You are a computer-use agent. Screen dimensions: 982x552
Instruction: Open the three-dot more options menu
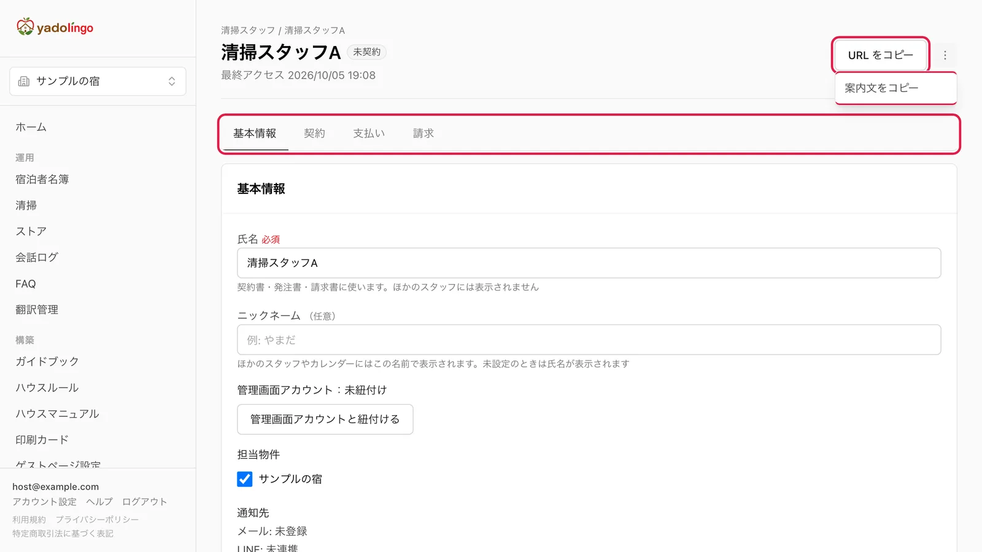pos(945,55)
